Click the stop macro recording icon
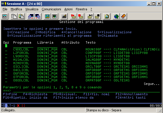Screen dimensions: 163x113 tap(81, 16)
